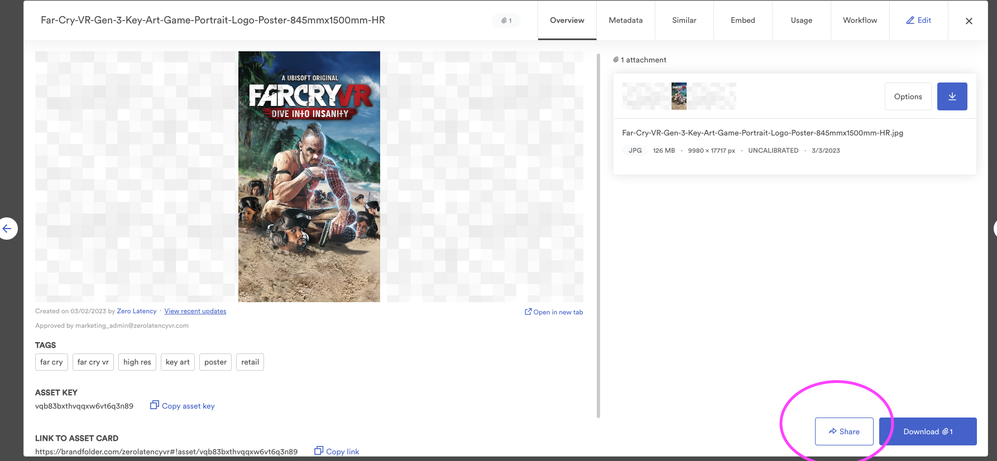Image resolution: width=997 pixels, height=461 pixels.
Task: Click the 'Approved by marketing_admin' text
Action: (x=112, y=326)
